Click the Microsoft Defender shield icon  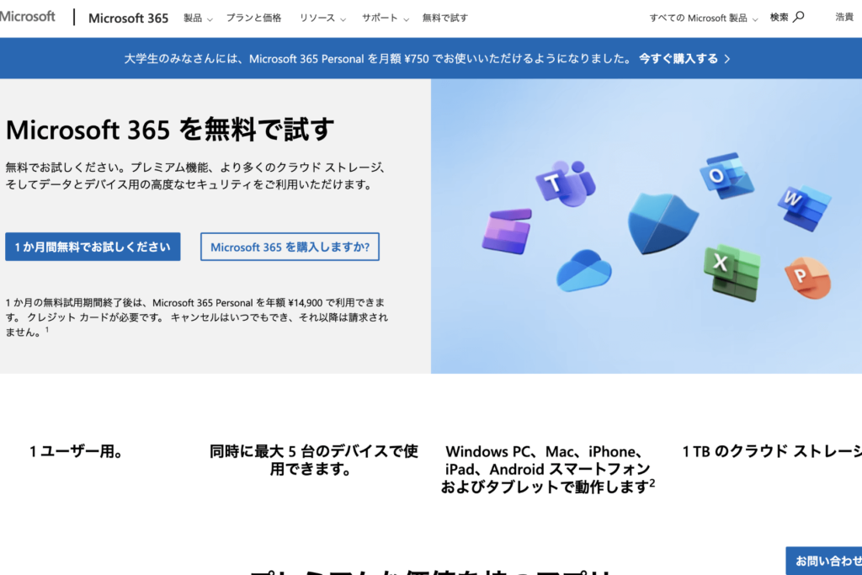662,222
